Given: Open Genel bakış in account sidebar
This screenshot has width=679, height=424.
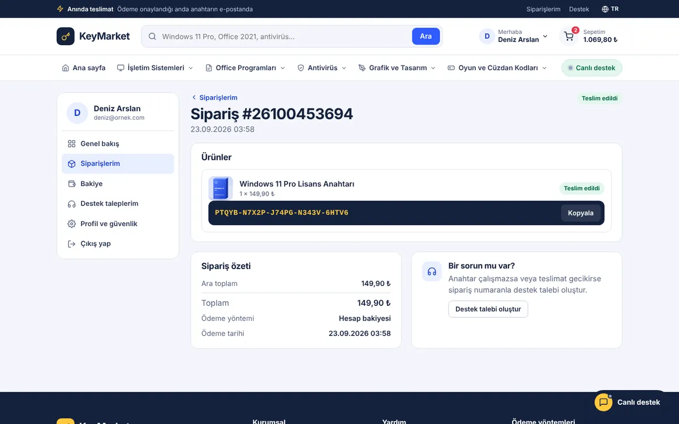Looking at the screenshot, I should pos(118,144).
